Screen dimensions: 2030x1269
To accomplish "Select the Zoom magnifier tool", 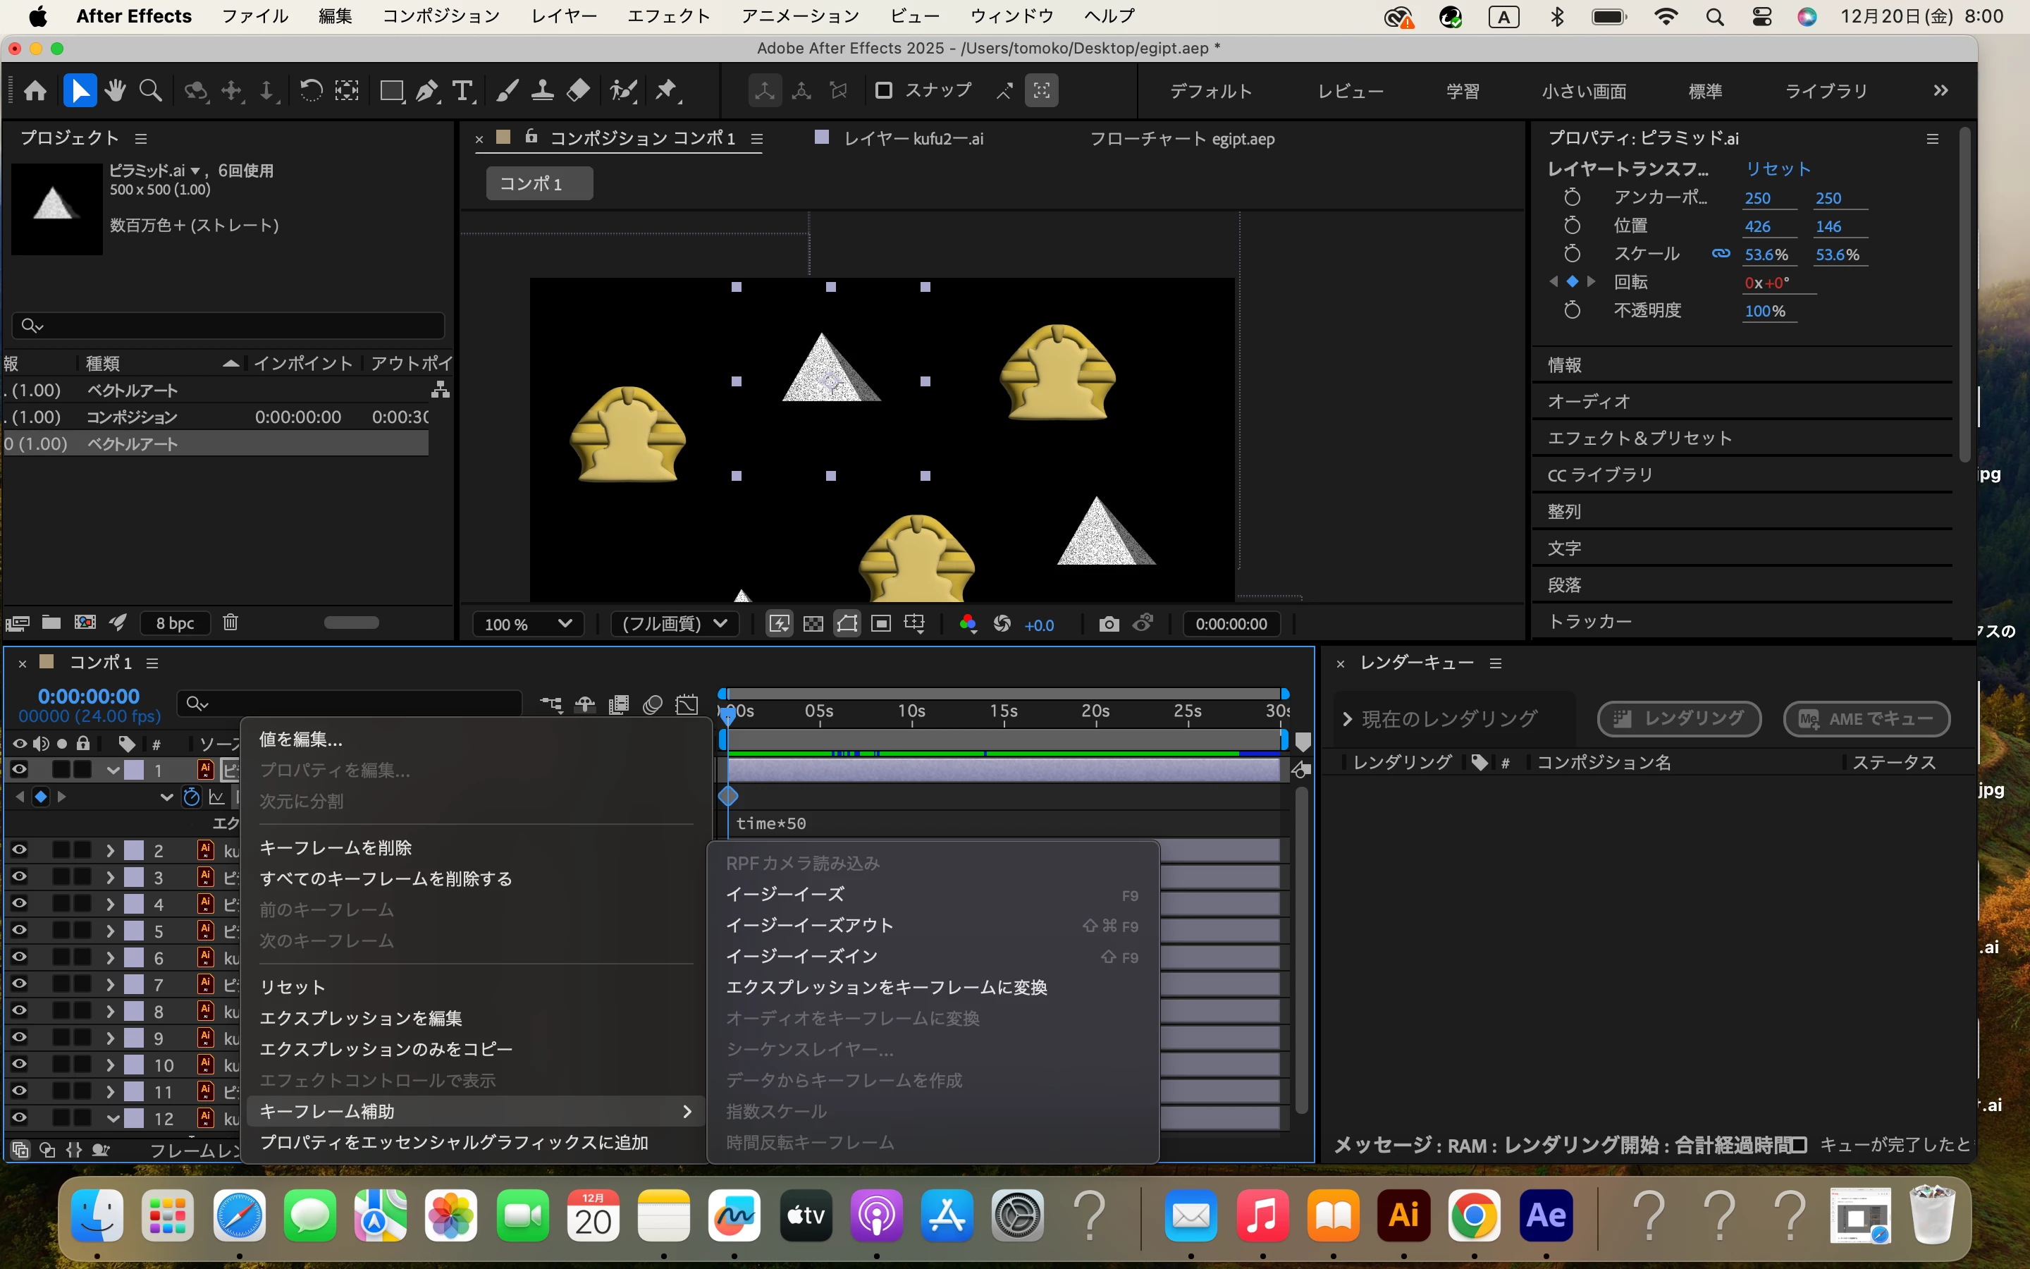I will tap(150, 91).
